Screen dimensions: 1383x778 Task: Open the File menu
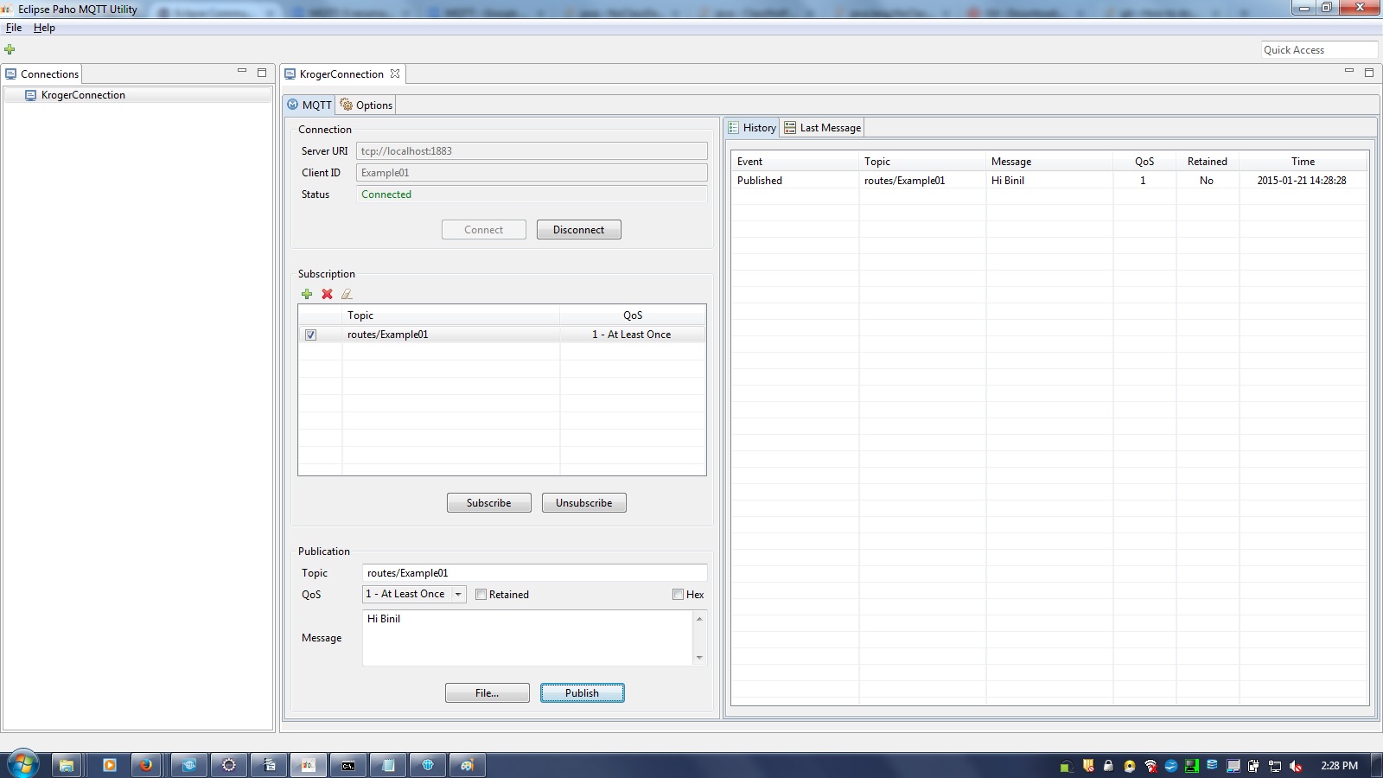point(14,28)
